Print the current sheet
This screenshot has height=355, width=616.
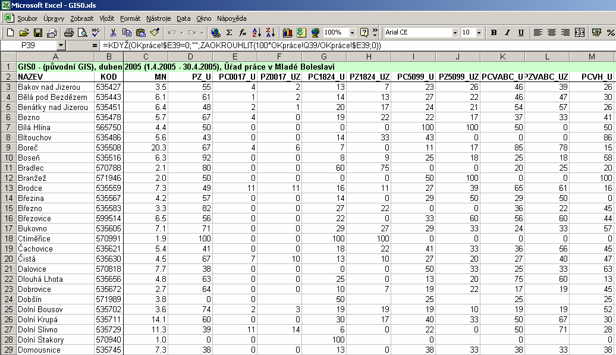[69, 33]
